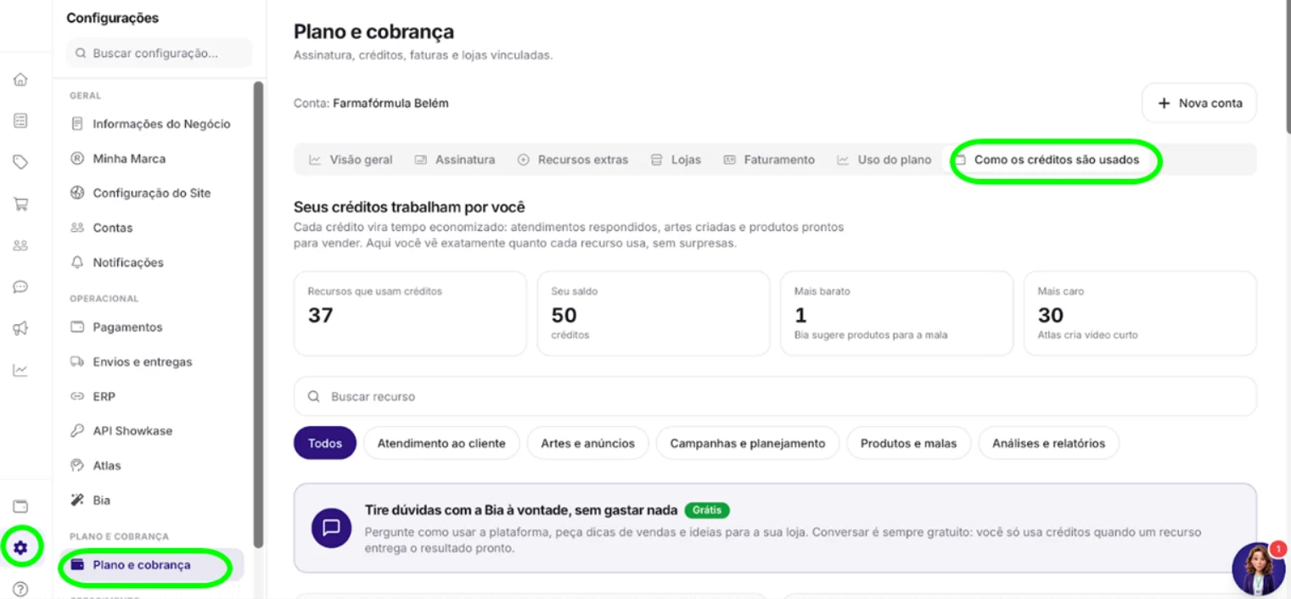Open the Assinatura tab
Image resolution: width=1291 pixels, height=599 pixels.
click(454, 160)
